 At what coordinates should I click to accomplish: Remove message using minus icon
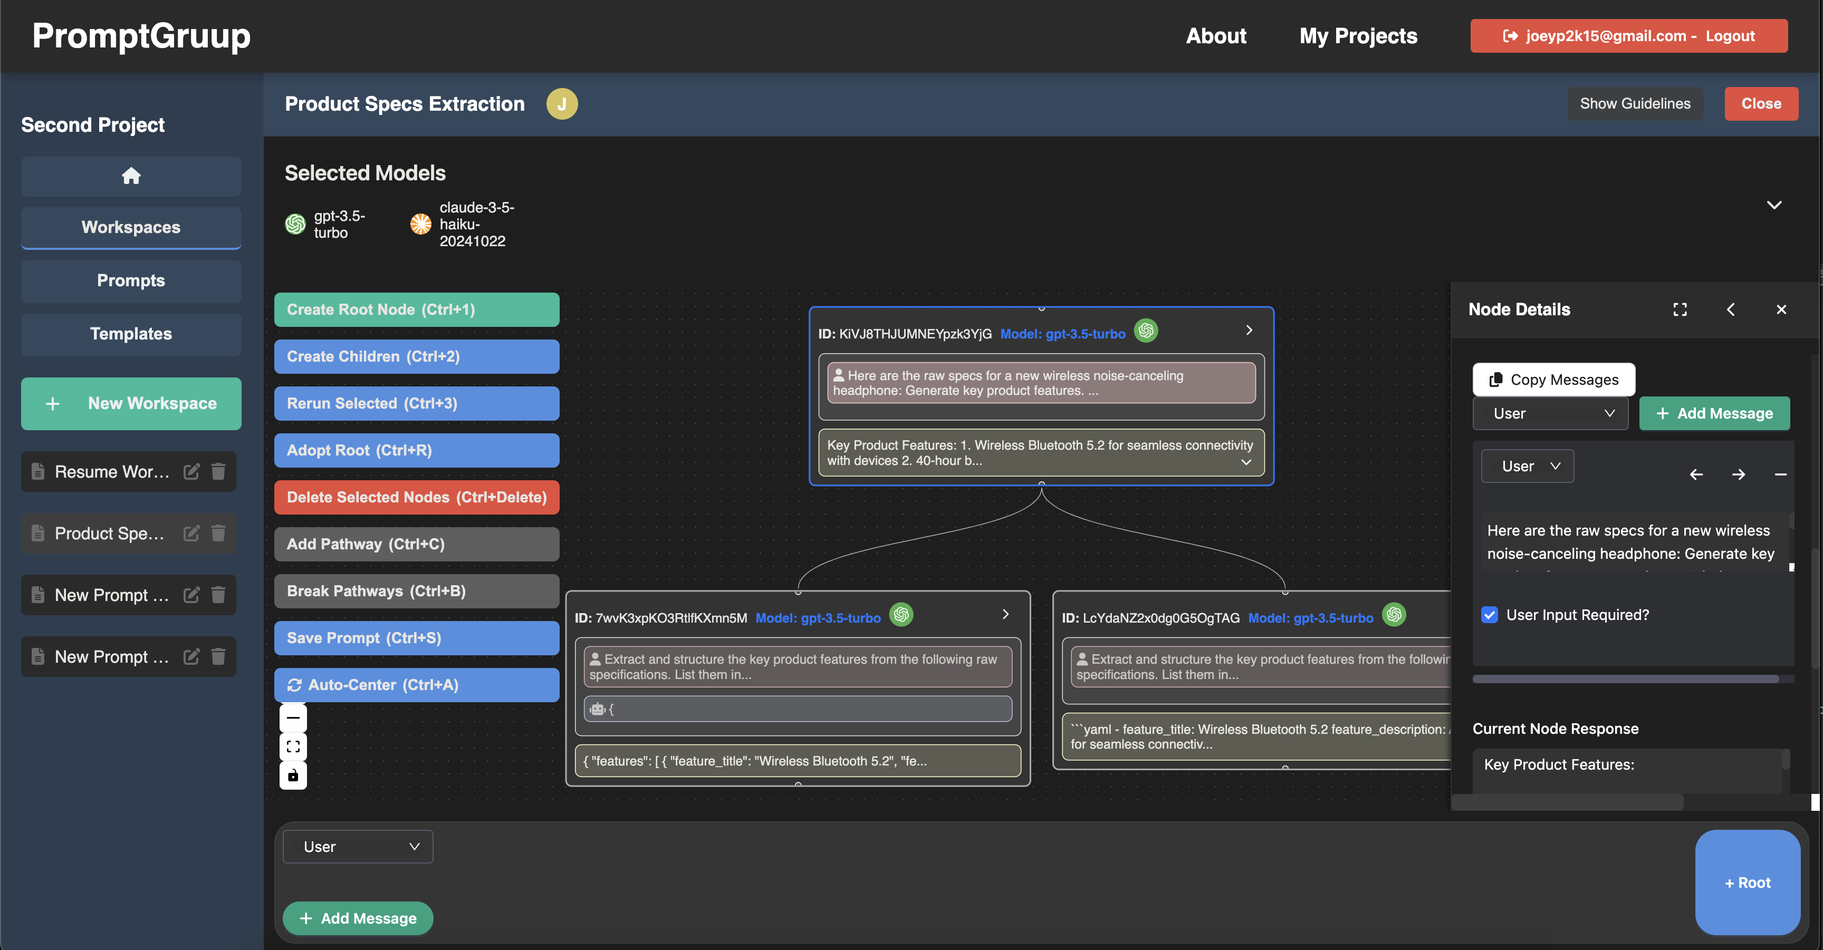coord(1780,474)
